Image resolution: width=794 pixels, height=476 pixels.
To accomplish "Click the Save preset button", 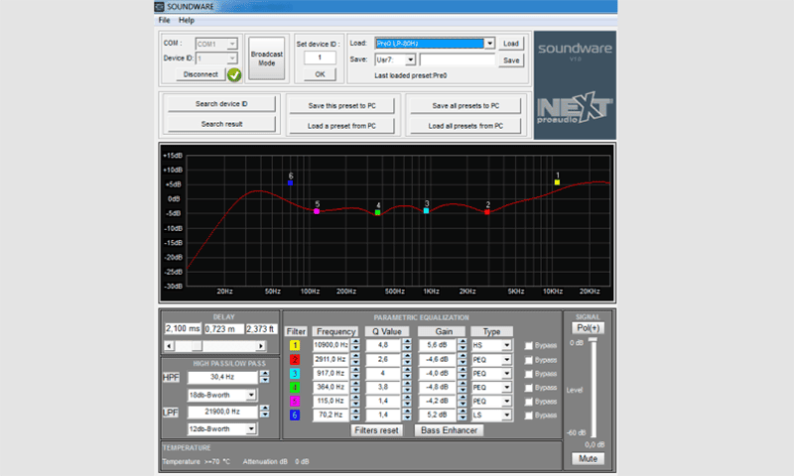I will click(x=511, y=60).
